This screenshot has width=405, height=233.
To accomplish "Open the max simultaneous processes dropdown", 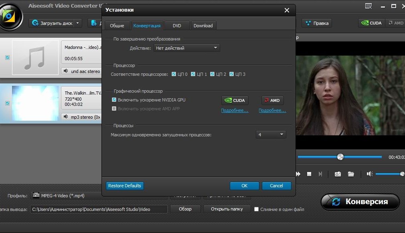I will point(271,135).
